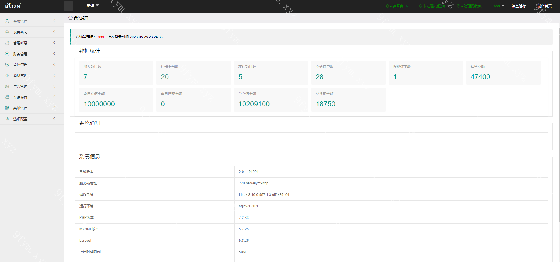Open the root user dropdown
The height and width of the screenshot is (262, 560).
[499, 6]
